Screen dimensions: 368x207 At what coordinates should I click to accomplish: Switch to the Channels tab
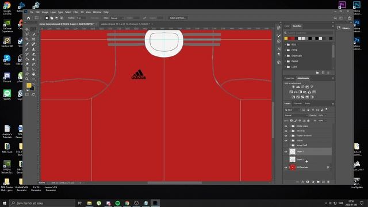click(298, 103)
